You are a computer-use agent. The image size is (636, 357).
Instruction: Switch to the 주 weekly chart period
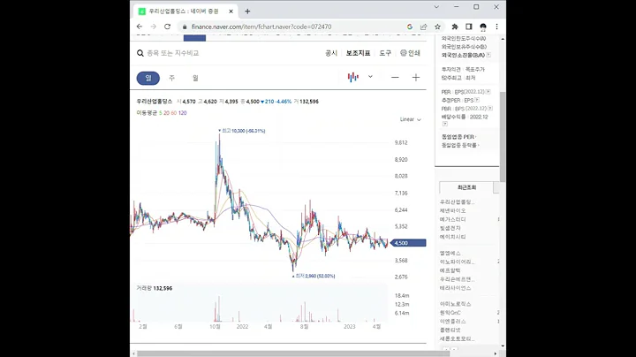click(x=172, y=78)
